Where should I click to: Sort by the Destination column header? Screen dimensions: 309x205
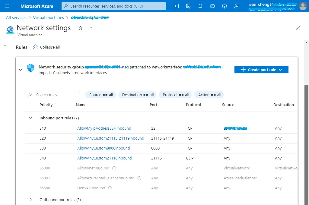pos(283,105)
